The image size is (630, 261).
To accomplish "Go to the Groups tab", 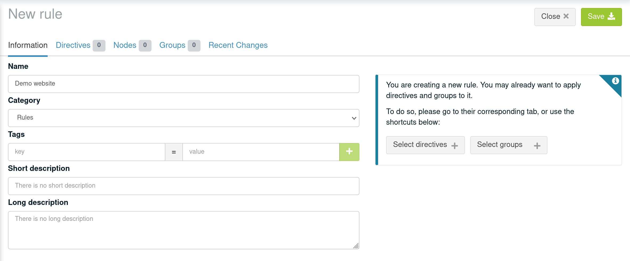I will [172, 45].
